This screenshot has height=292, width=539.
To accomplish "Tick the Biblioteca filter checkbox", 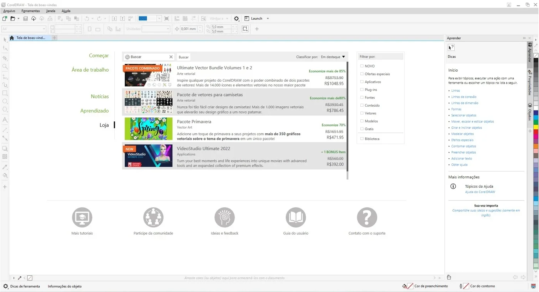I will click(x=362, y=139).
